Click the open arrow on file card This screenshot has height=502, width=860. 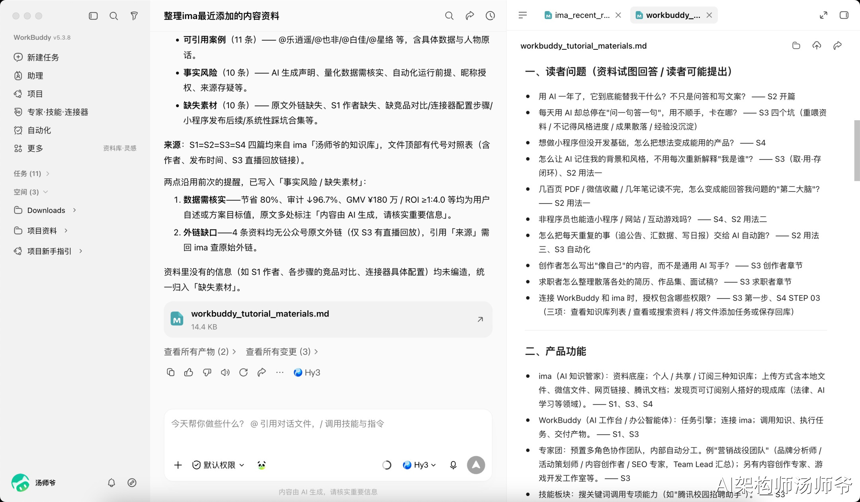[480, 319]
